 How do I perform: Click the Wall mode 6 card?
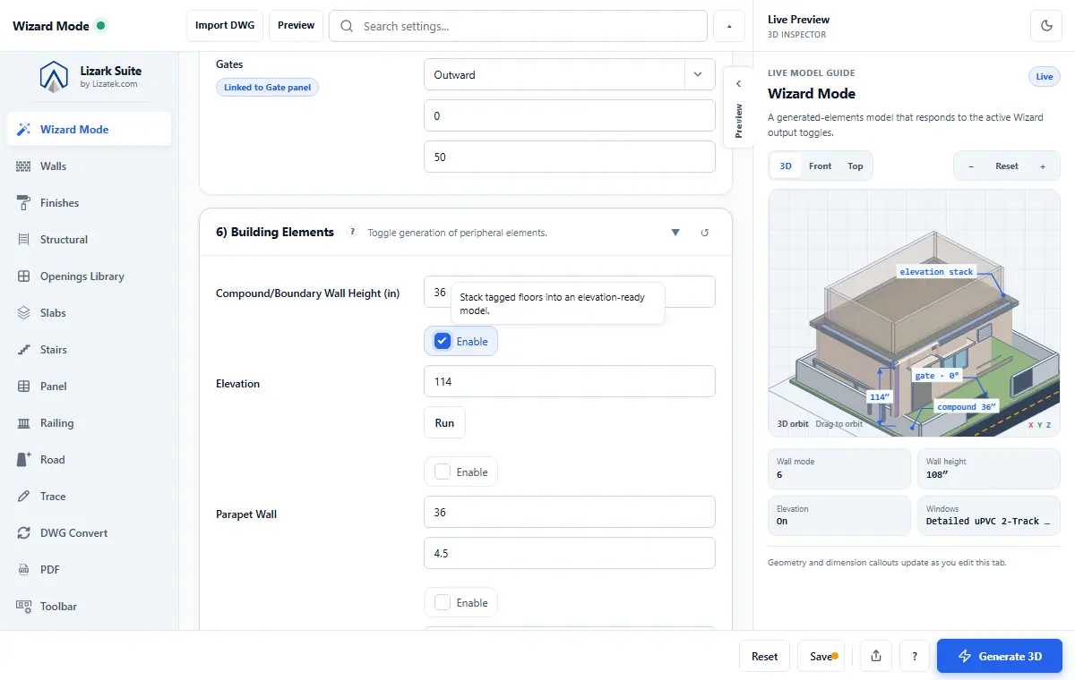tap(839, 468)
